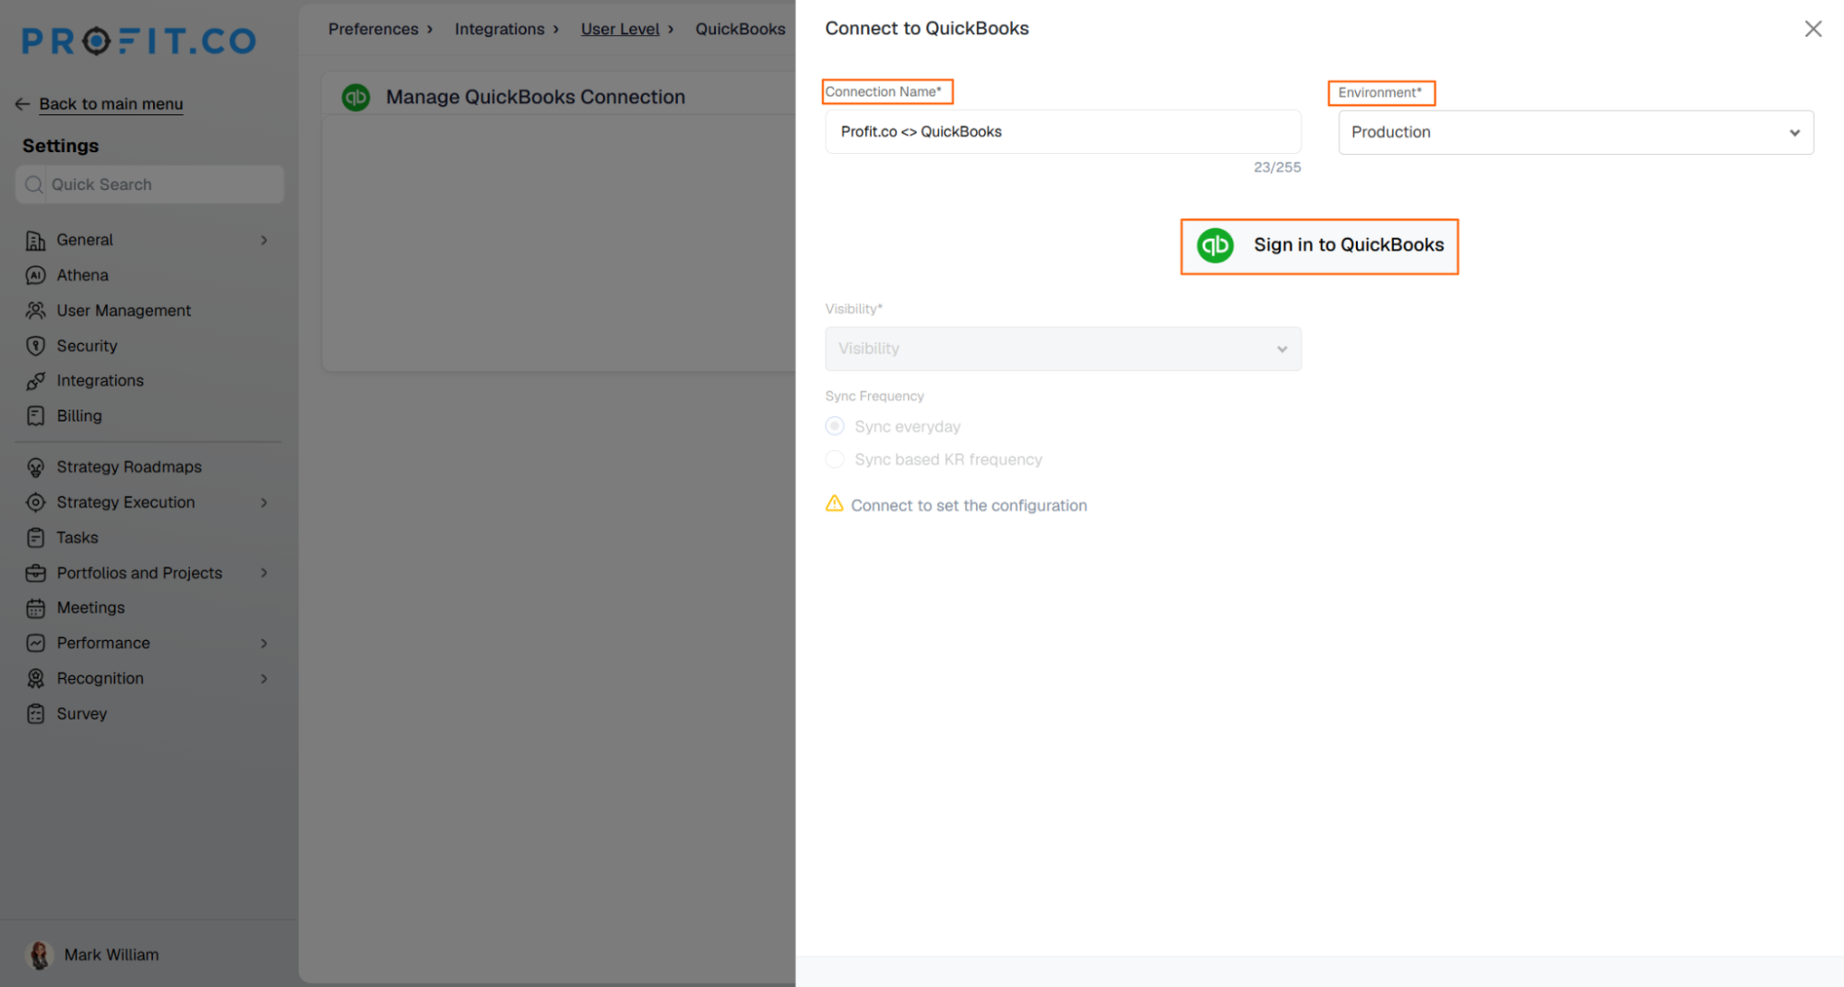Expand the Recognition chevron

(x=264, y=679)
